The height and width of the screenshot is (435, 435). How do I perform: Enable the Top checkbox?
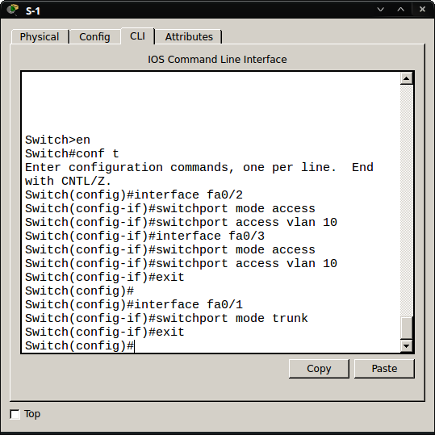click(x=15, y=414)
